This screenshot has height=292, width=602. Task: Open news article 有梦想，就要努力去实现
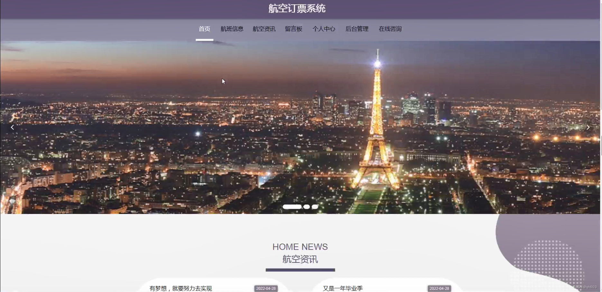181,288
